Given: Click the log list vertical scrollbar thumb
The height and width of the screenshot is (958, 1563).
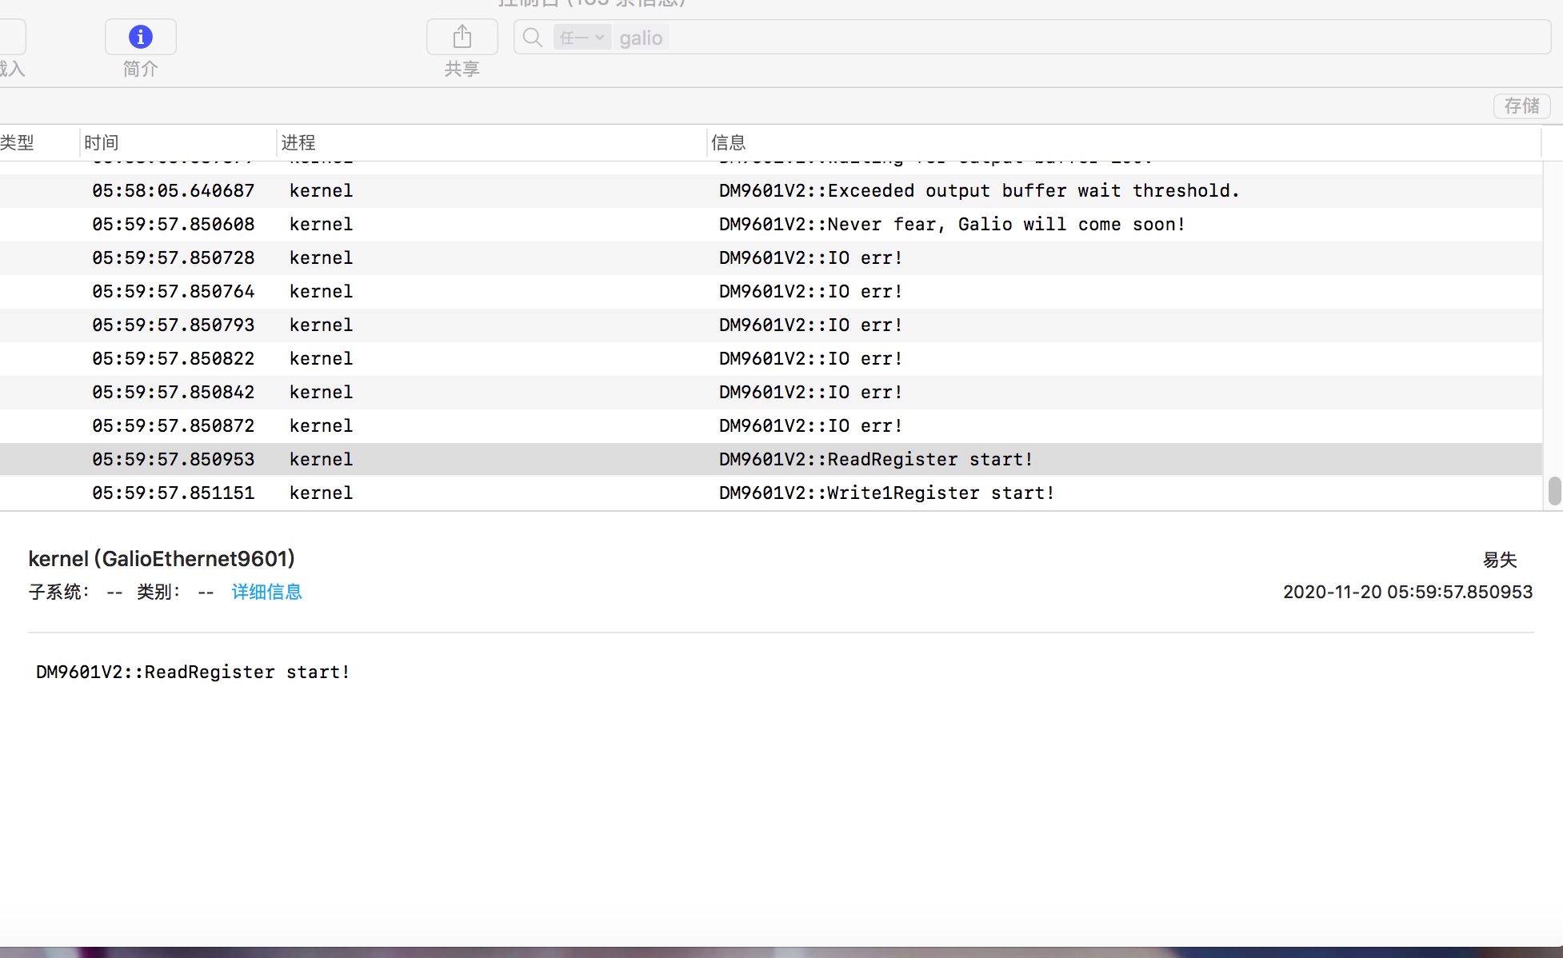Looking at the screenshot, I should click(x=1554, y=491).
